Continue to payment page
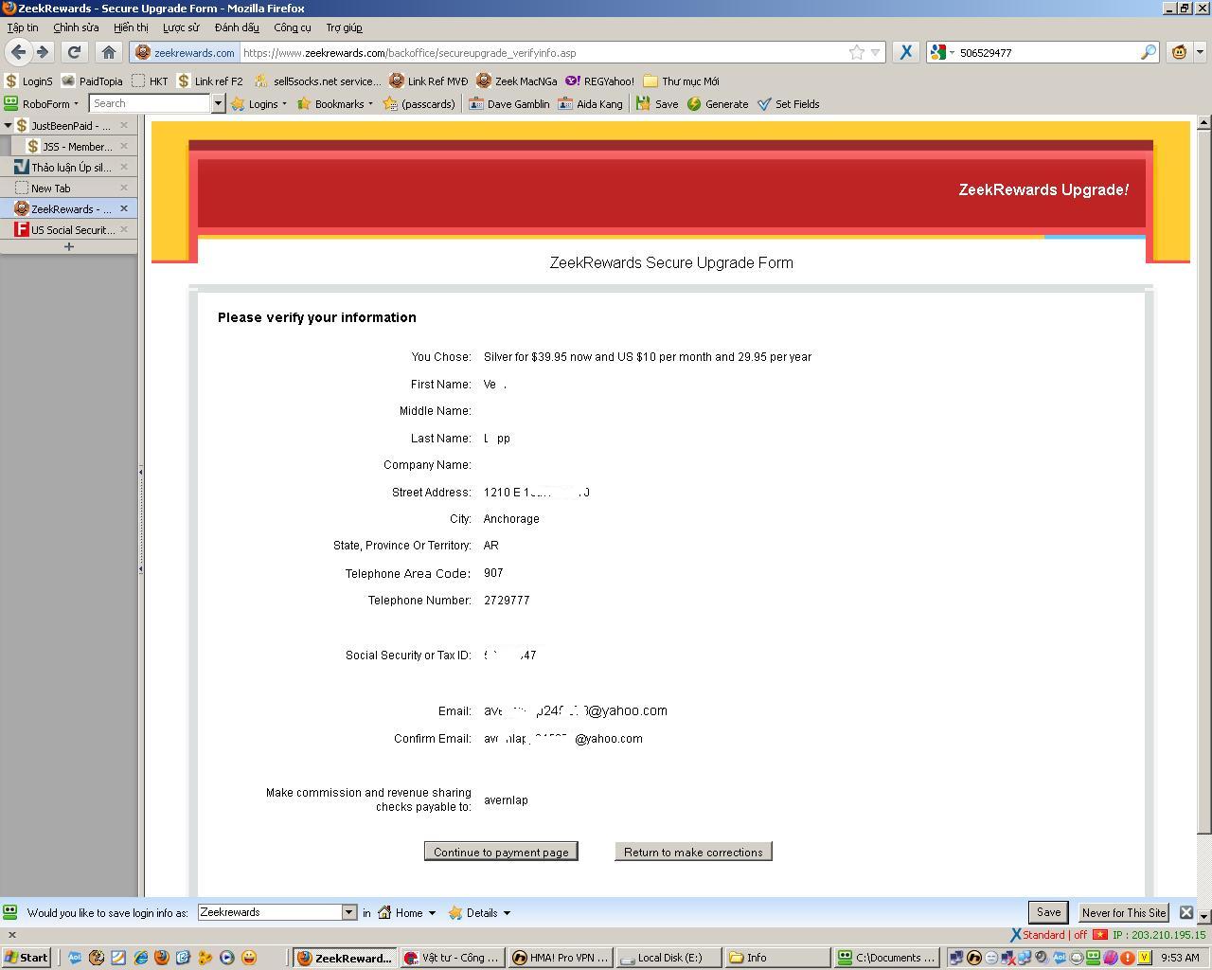The width and height of the screenshot is (1212, 970). pos(501,852)
